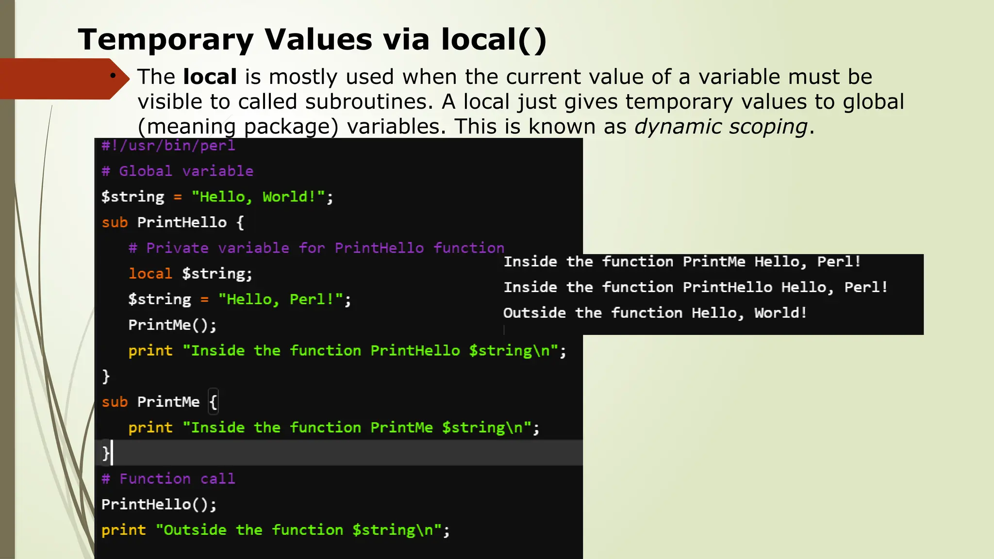Screen dimensions: 994x559
Task: Click the paragraph line starting 'visible to called subroutines'
Action: tap(521, 102)
